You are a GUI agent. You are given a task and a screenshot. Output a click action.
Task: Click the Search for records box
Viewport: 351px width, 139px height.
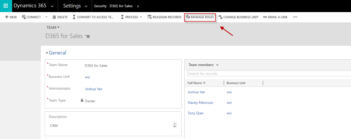point(269,73)
